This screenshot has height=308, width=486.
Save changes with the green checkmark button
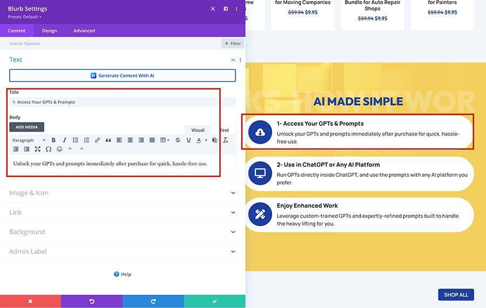pyautogui.click(x=214, y=301)
